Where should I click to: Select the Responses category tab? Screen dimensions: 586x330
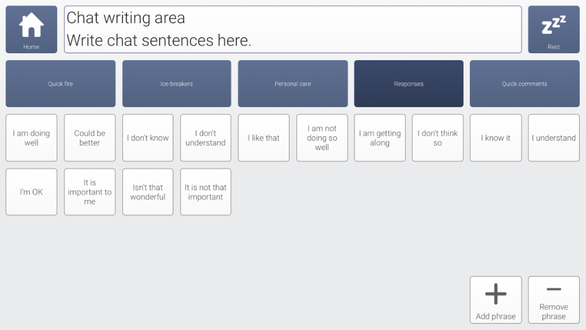pos(409,84)
